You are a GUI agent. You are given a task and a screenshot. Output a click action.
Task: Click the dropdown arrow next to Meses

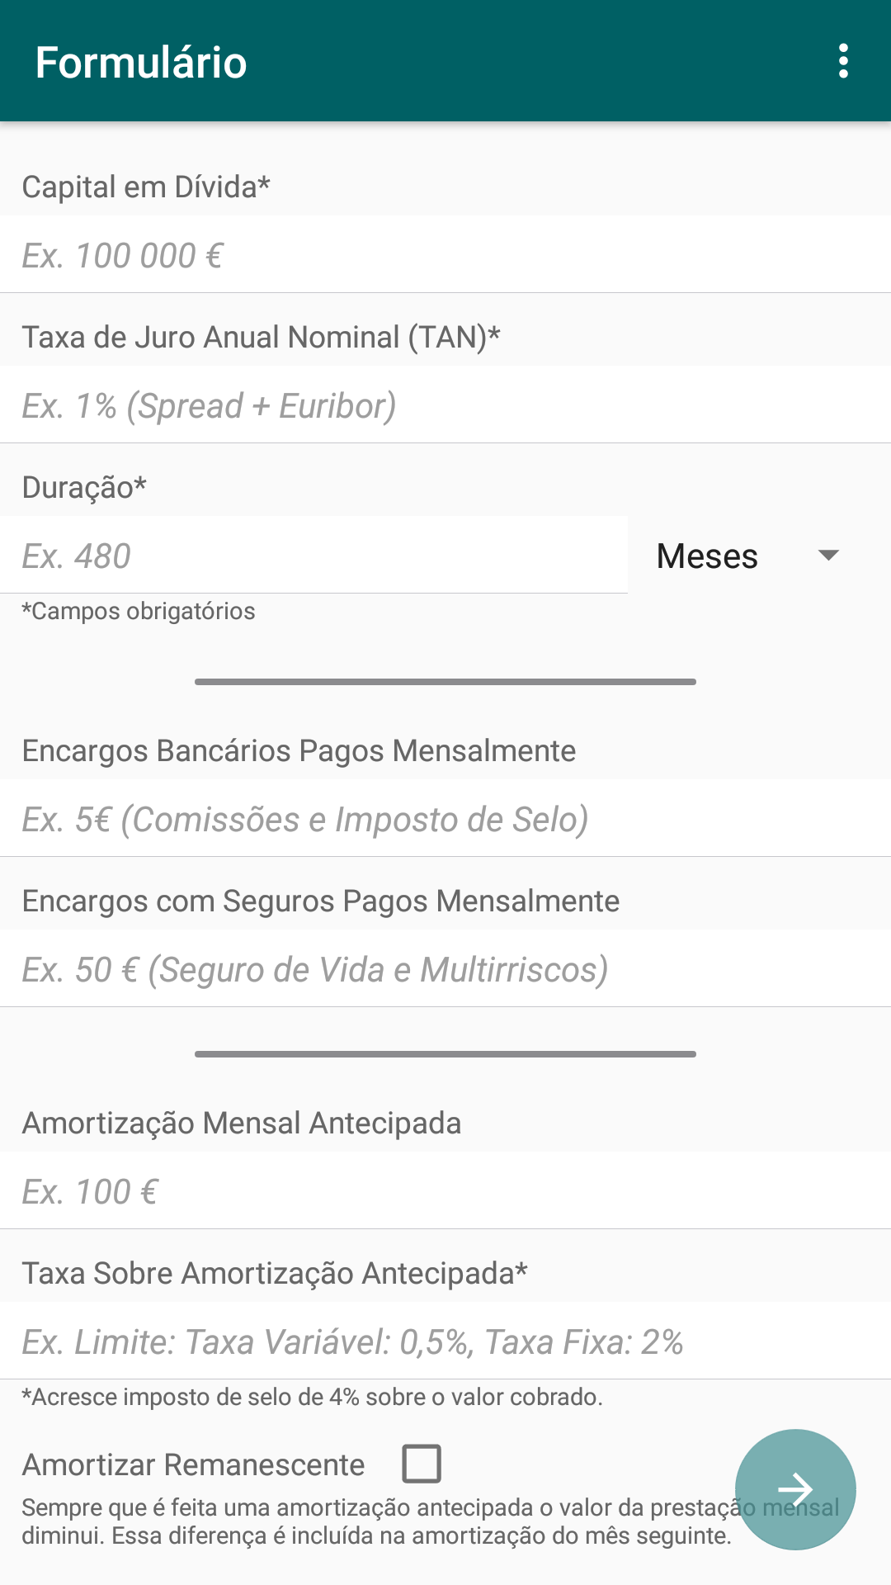[x=827, y=556]
